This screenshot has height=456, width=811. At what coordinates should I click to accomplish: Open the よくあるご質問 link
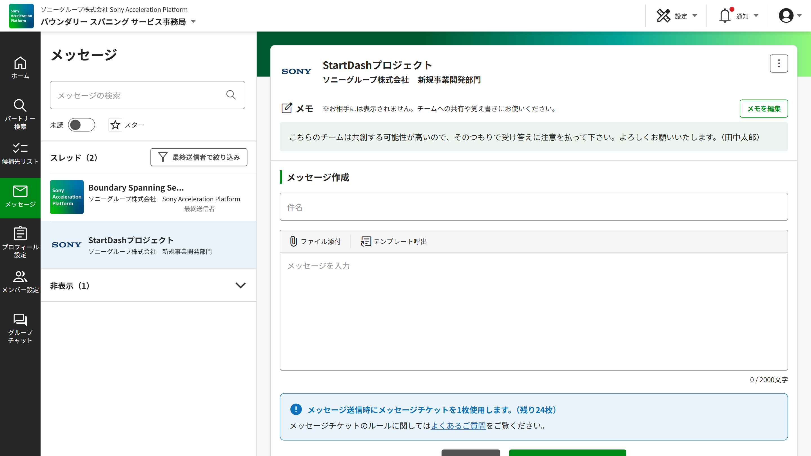pyautogui.click(x=458, y=426)
